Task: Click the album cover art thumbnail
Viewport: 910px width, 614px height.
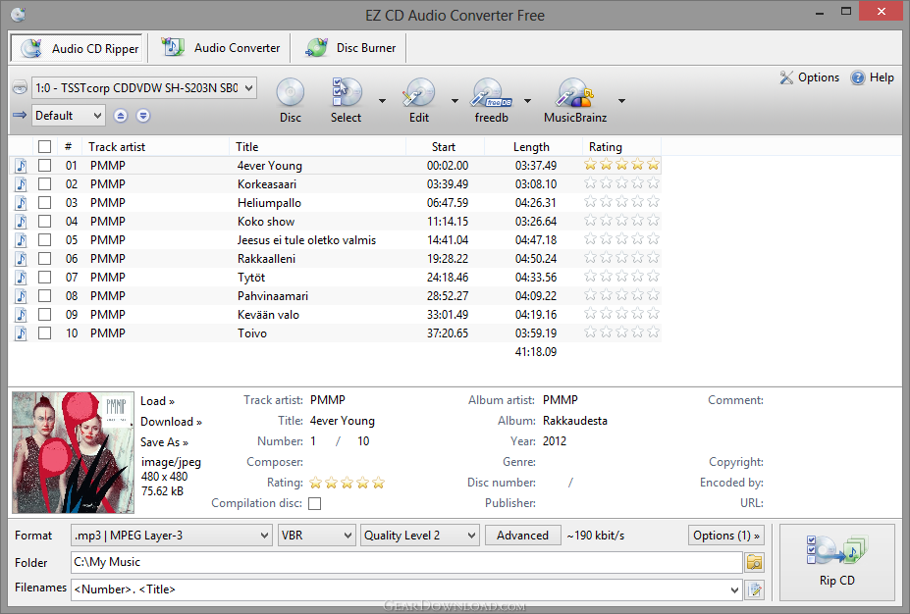Action: [73, 452]
